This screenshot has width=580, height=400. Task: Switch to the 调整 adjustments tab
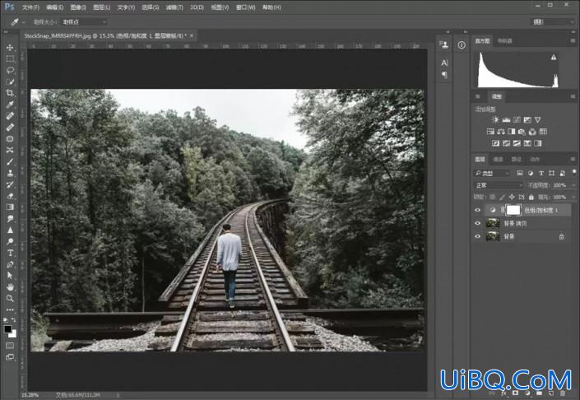pos(496,96)
